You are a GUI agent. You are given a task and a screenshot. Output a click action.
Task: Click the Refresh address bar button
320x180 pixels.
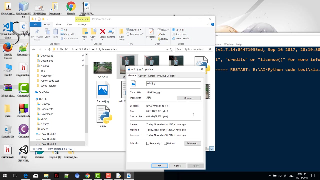(x=171, y=49)
